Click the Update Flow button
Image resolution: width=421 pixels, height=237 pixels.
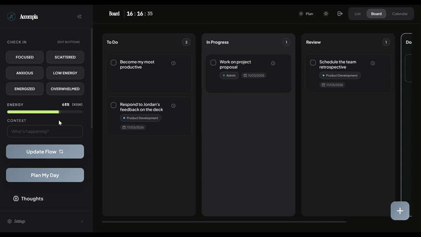pos(45,151)
